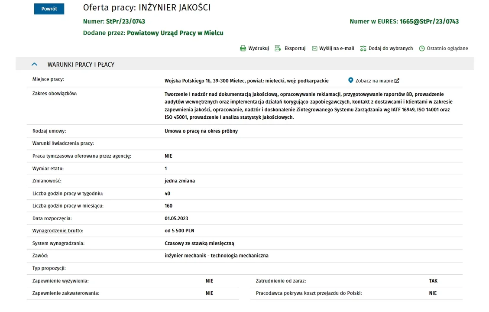The image size is (489, 312).
Task: Click NIE value for Zapewnienie wyżywienia
Action: (210, 281)
